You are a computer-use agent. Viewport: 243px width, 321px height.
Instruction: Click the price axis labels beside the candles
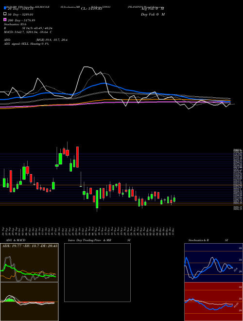coord(238,180)
